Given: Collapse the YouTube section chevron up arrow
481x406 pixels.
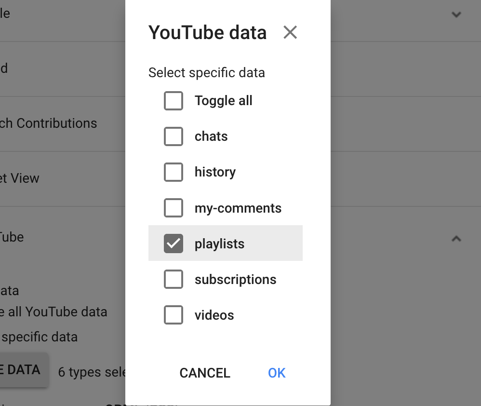Looking at the screenshot, I should click(x=456, y=239).
